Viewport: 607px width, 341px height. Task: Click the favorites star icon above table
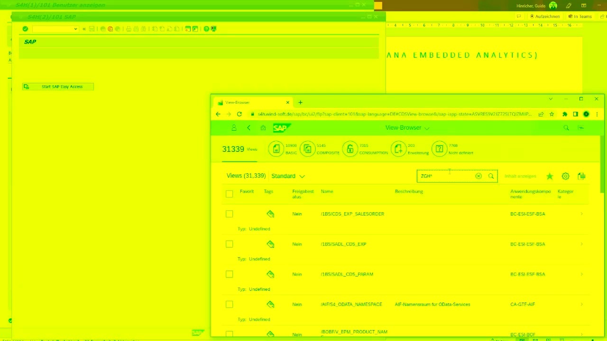pos(550,176)
